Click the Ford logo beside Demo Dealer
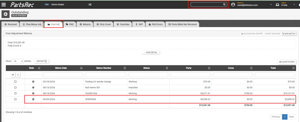This screenshot has width=300, height=122. 47,5
